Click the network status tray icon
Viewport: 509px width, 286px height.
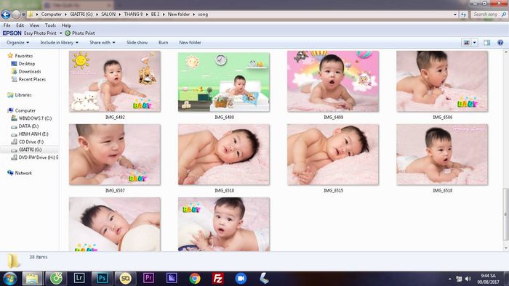459,279
